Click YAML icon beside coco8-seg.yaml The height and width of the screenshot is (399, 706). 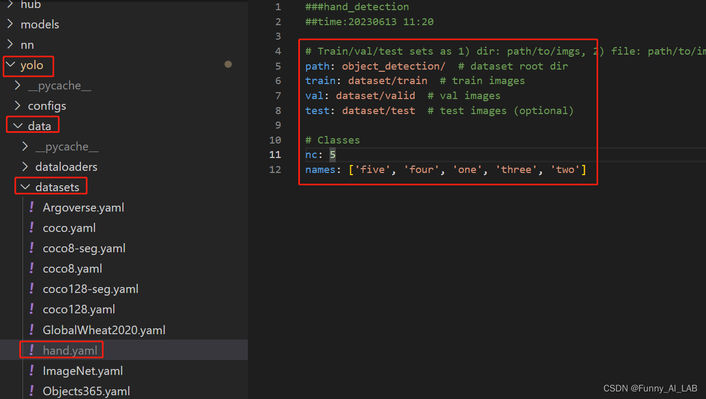point(32,249)
